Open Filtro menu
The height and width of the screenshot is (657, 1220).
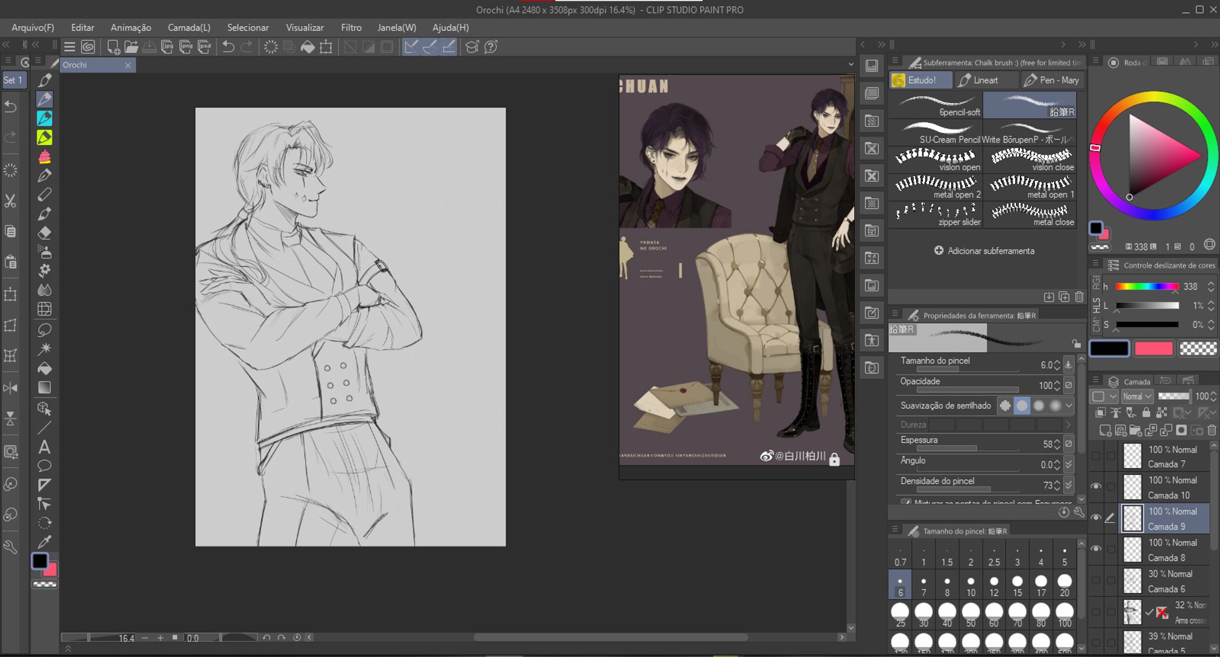(x=351, y=27)
